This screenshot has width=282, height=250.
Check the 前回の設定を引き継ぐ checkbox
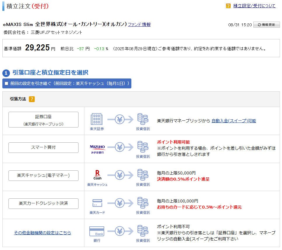pos(7,83)
